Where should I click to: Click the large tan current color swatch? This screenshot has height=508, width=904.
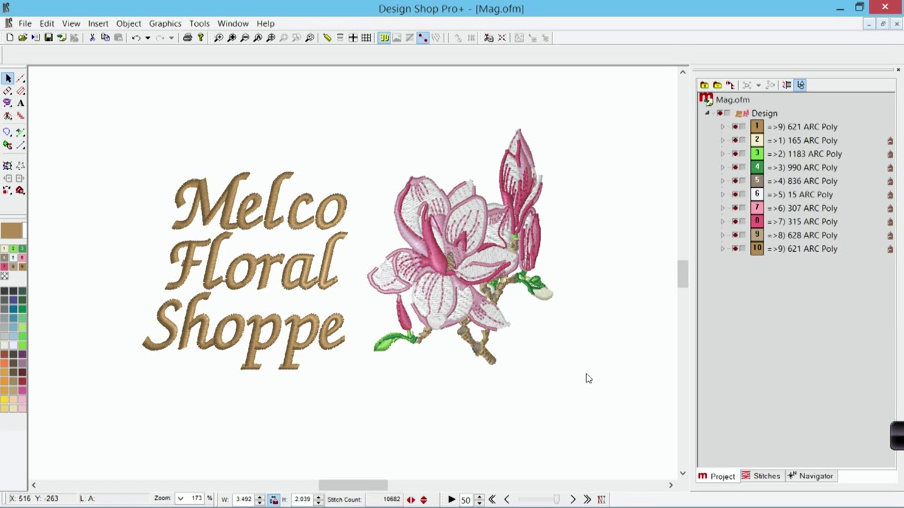pos(11,231)
